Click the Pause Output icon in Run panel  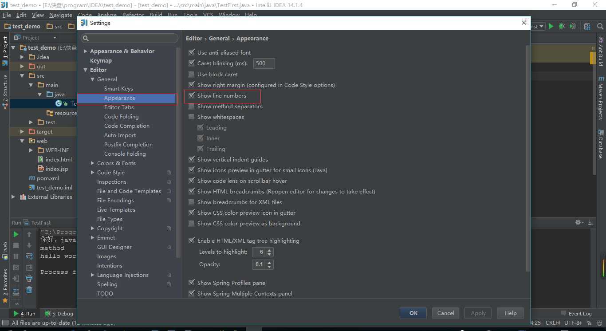pos(16,256)
